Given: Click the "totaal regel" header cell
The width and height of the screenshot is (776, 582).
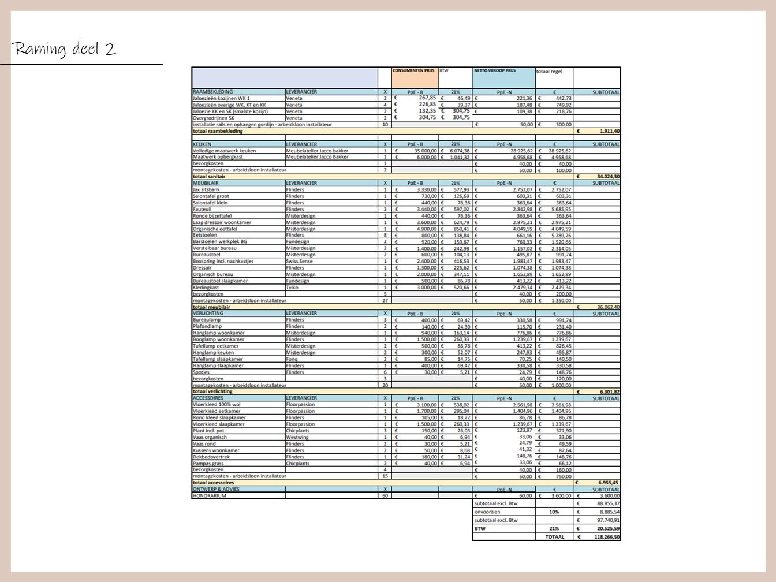Looking at the screenshot, I should coord(554,78).
